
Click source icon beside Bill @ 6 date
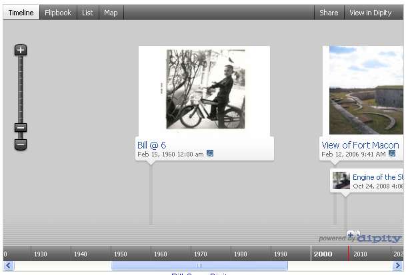point(210,154)
